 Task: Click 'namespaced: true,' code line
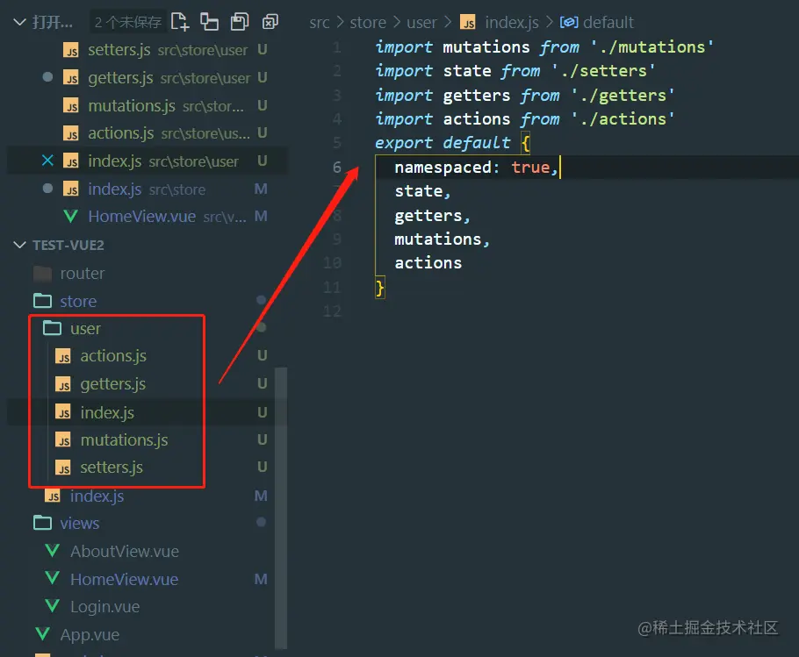pyautogui.click(x=476, y=168)
